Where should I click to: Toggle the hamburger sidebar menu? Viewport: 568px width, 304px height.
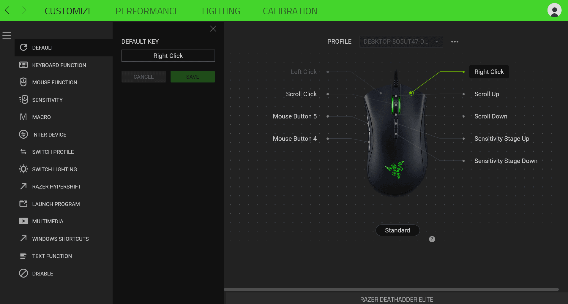coord(7,36)
